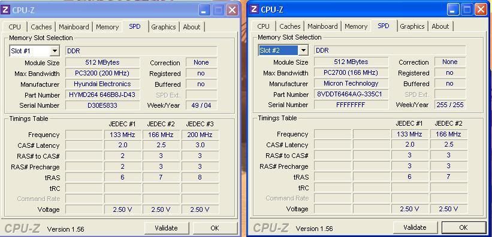This screenshot has width=492, height=237.
Task: Switch to CPU tab in right CPU-Z window
Action: [263, 26]
